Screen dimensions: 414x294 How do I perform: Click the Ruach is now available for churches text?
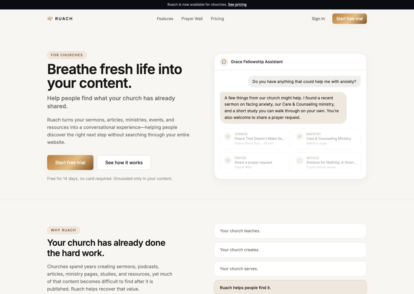197,5
